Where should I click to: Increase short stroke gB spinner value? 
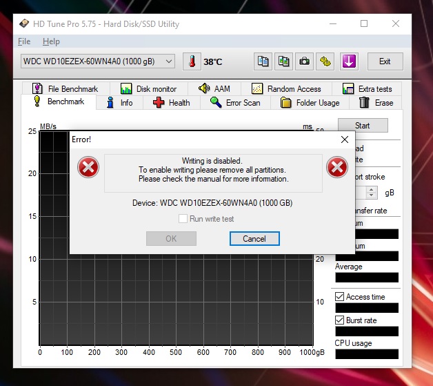[x=372, y=189]
